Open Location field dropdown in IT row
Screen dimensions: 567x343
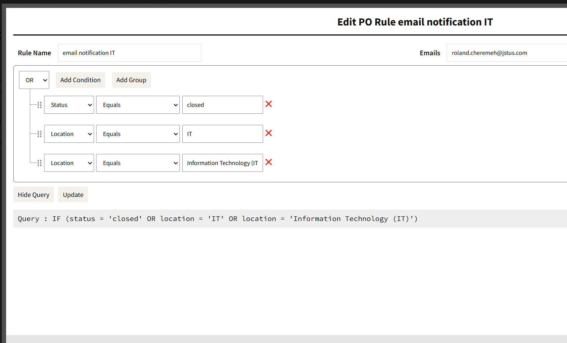(69, 134)
